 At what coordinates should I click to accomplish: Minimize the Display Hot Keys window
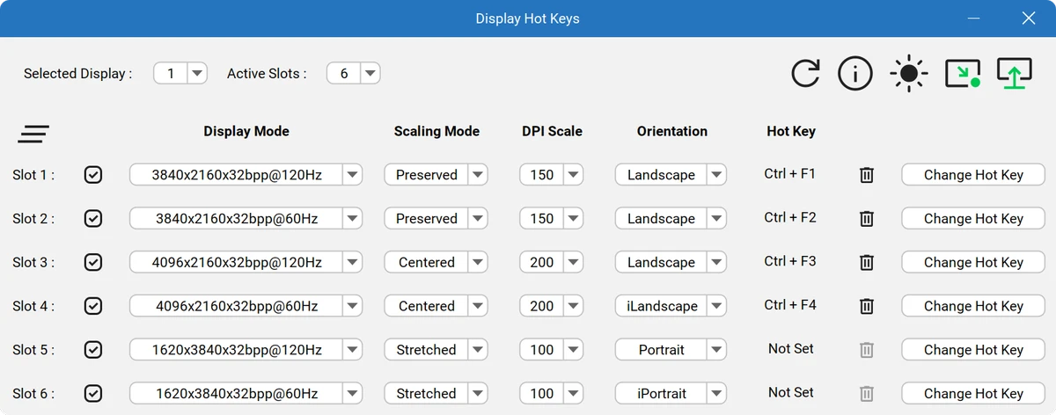(x=974, y=18)
